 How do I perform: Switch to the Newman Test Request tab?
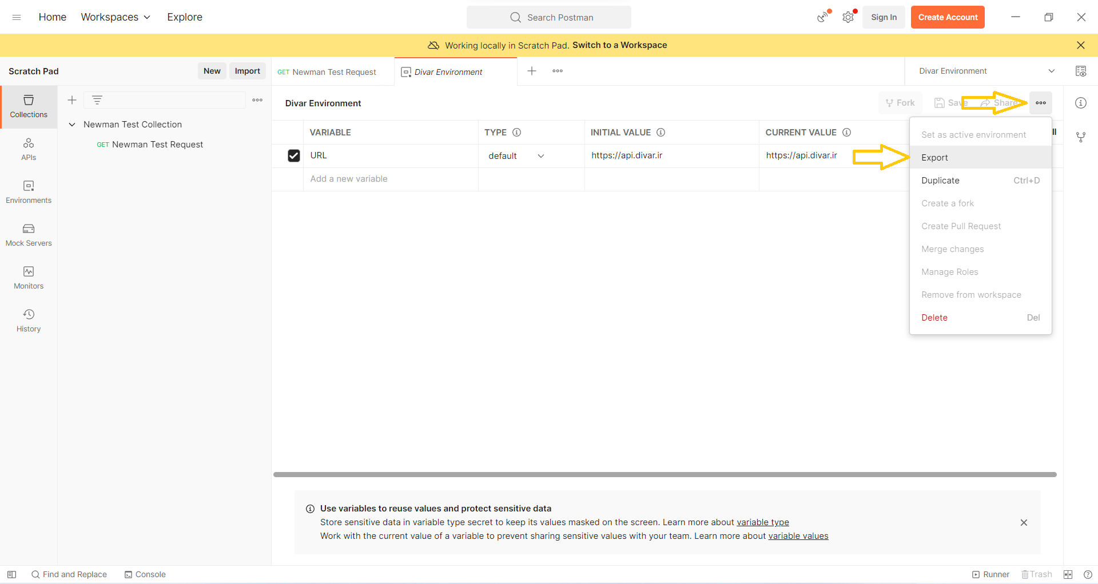333,71
